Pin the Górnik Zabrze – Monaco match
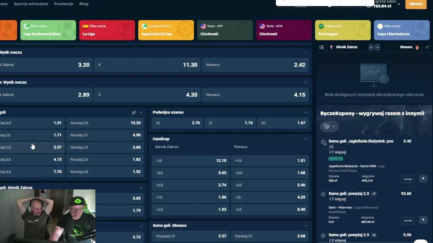 point(427,47)
